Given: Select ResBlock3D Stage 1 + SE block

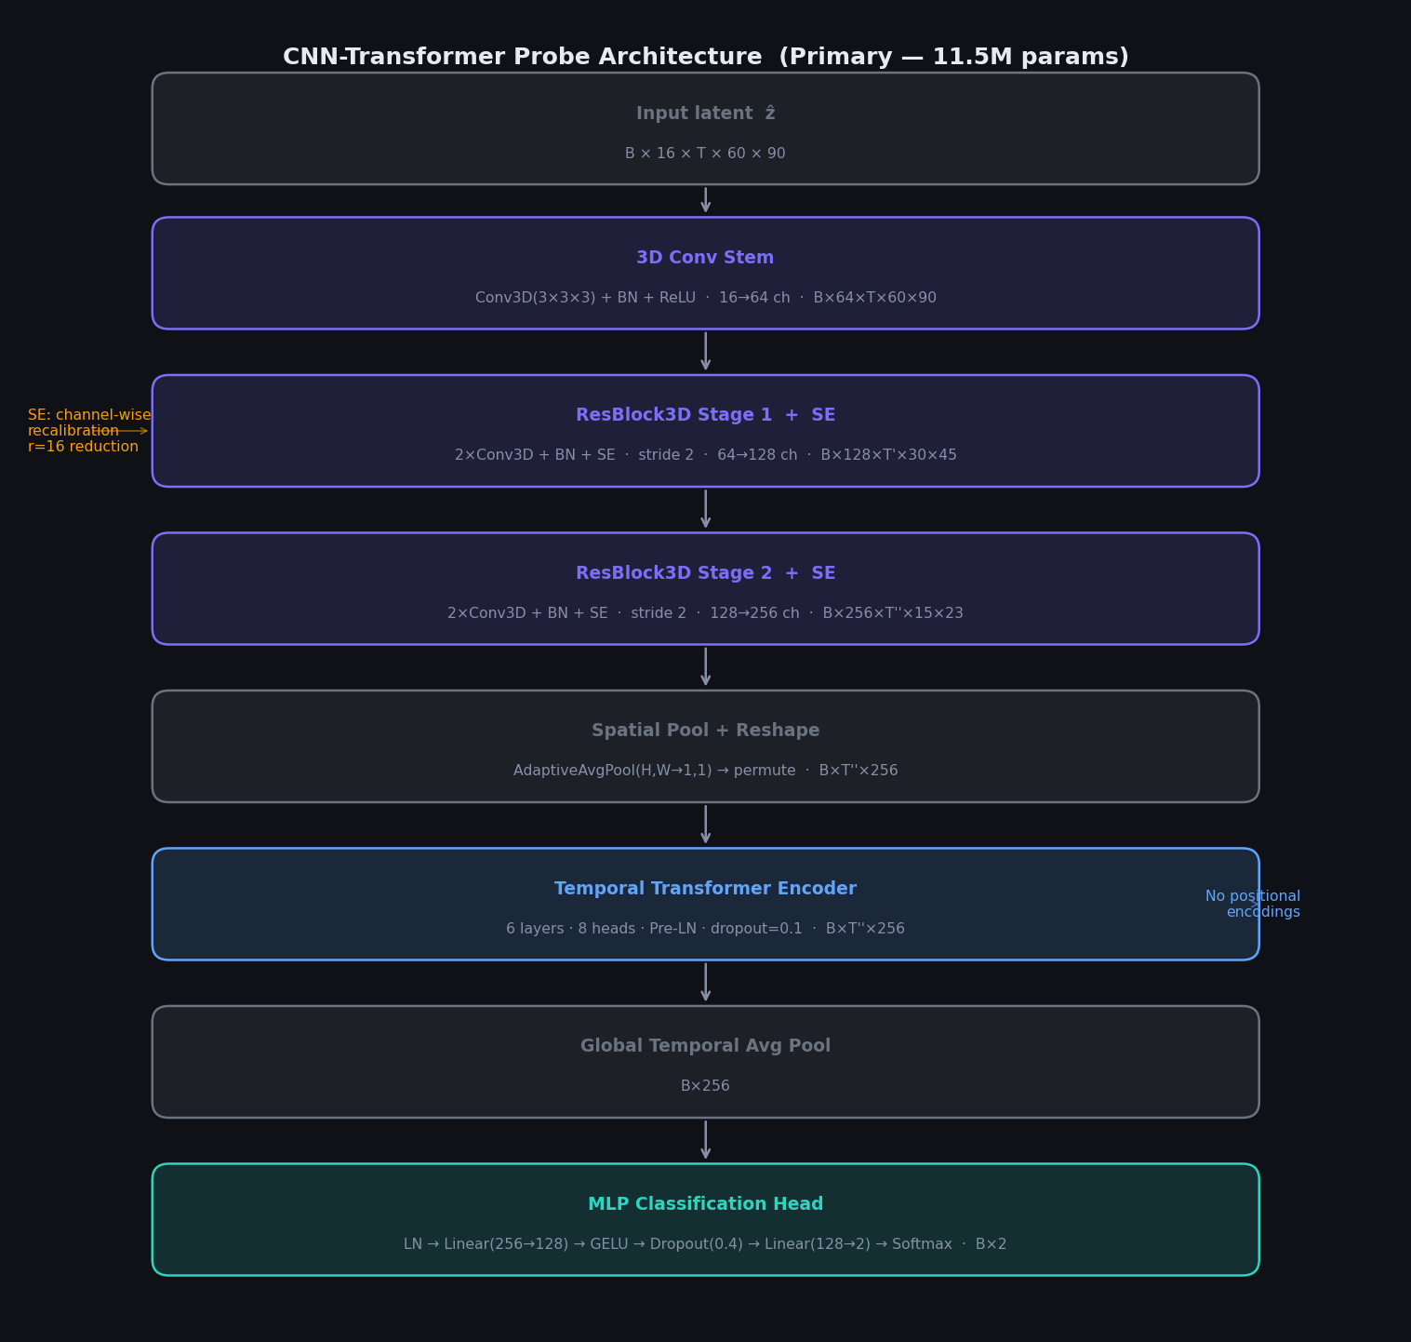Looking at the screenshot, I should (705, 431).
